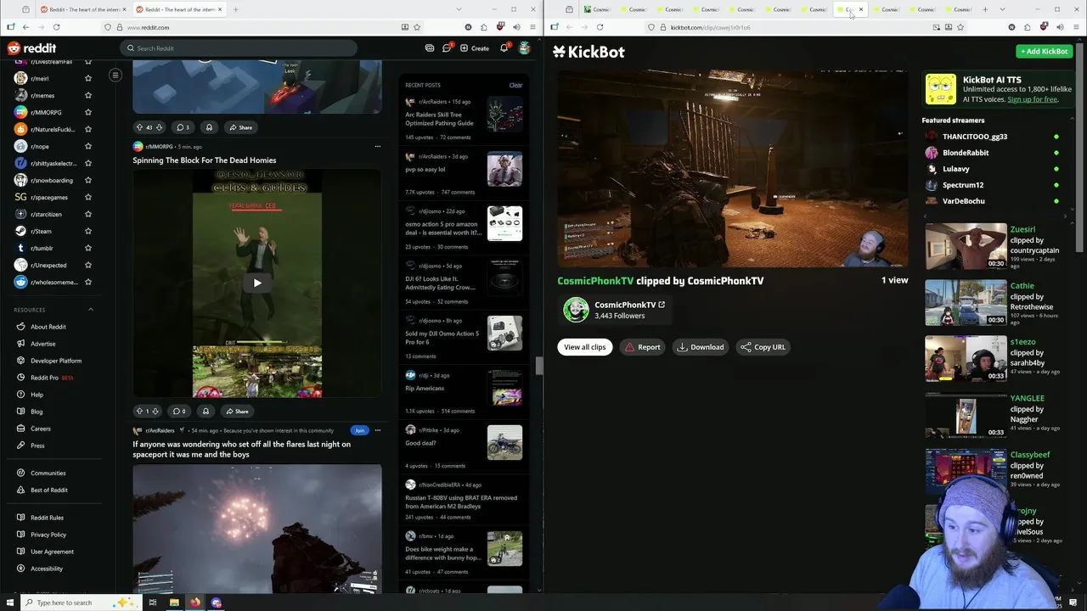
Task: Open Firefox from the taskbar
Action: [x=195, y=603]
